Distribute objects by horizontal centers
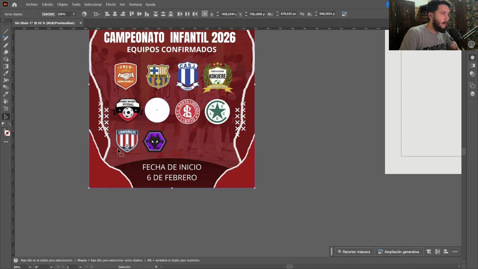 pyautogui.click(x=187, y=14)
